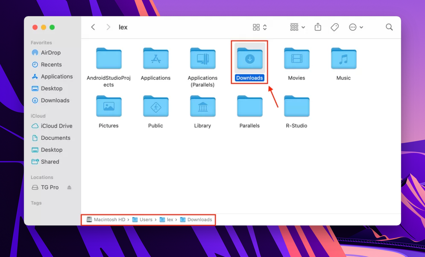This screenshot has height=257, width=425.
Task: Click the Library folder name label
Action: [x=202, y=126]
